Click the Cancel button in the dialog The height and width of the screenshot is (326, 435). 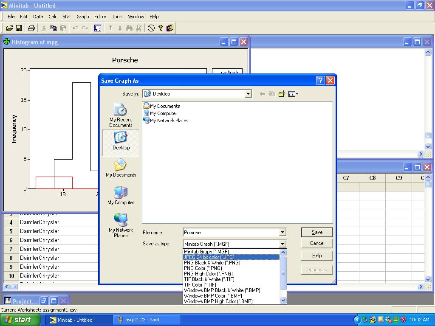(x=317, y=243)
